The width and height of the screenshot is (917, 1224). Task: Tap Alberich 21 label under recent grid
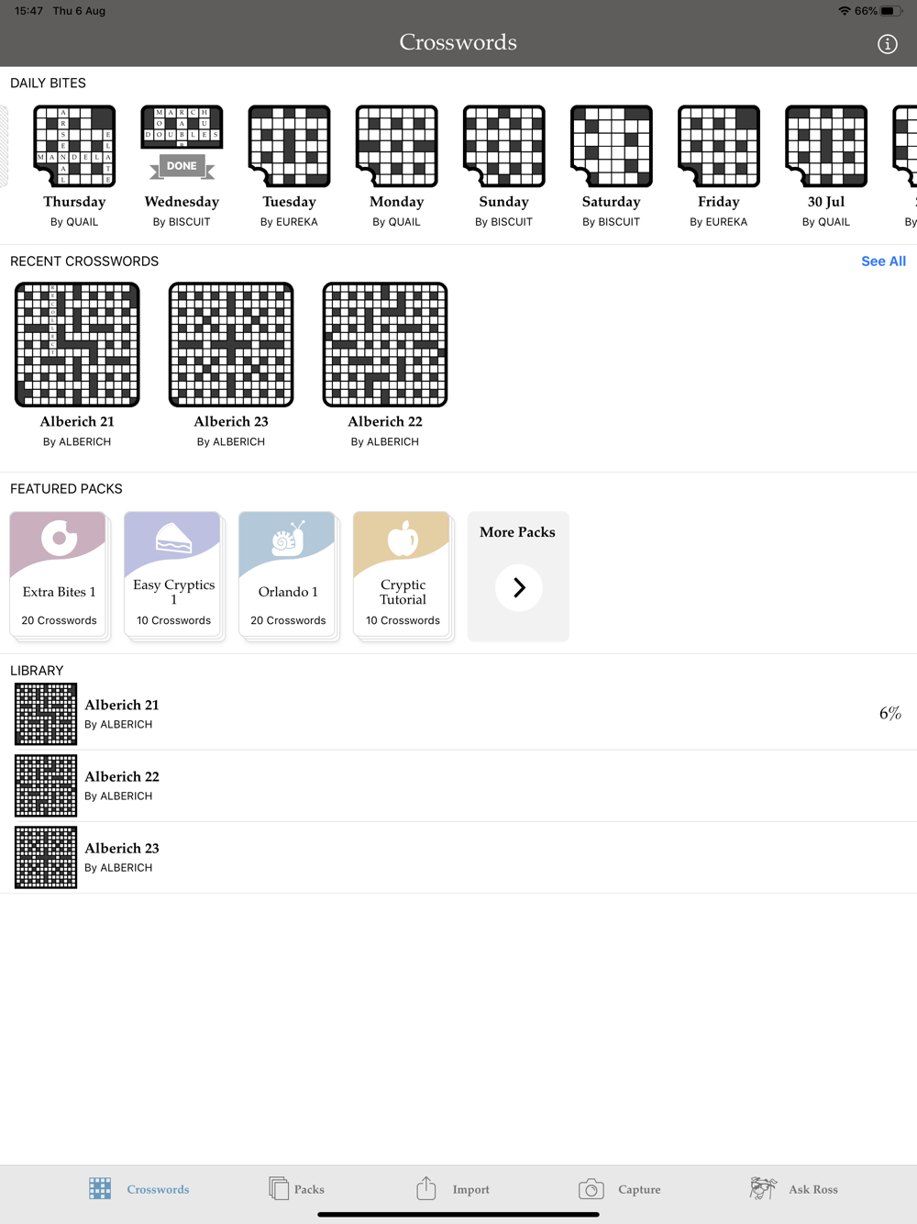point(77,422)
